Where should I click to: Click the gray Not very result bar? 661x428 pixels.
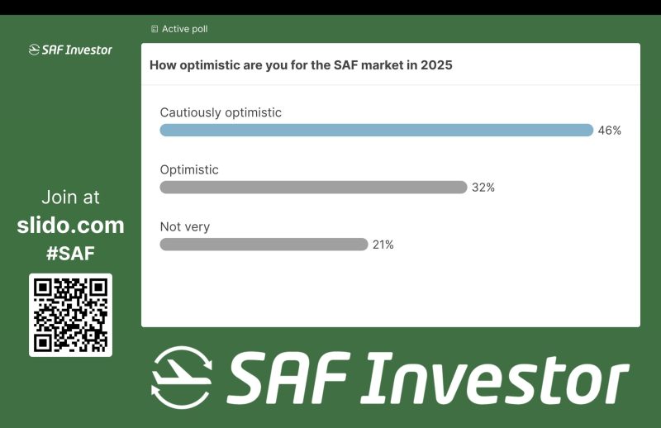pyautogui.click(x=264, y=245)
